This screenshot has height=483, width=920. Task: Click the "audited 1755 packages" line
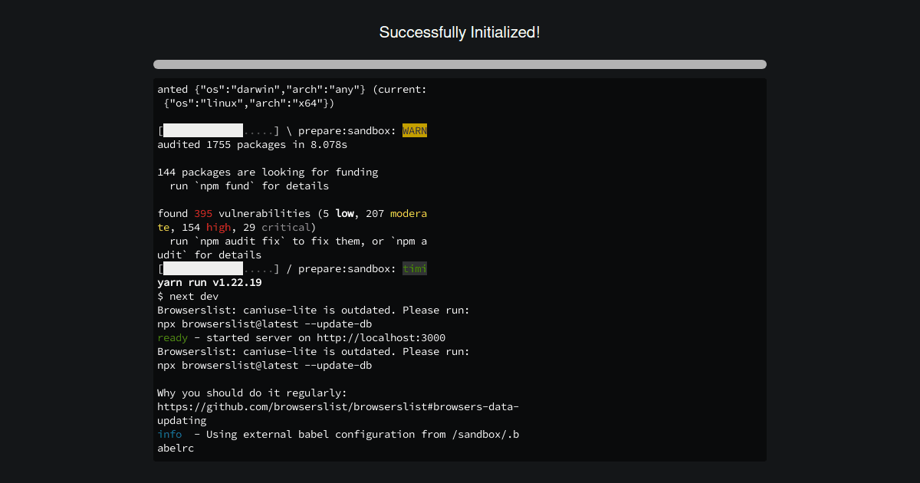click(x=252, y=145)
